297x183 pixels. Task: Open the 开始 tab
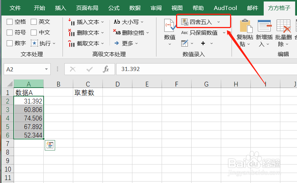pos(40,8)
